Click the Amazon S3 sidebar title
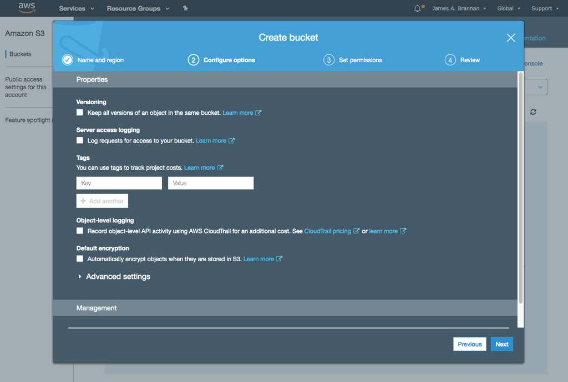This screenshot has width=568, height=382. 24,33
